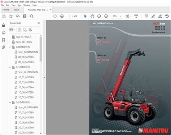This screenshot has height=135, width=171.
Task: Click the new bookmark icon
Action: pos(25,30)
